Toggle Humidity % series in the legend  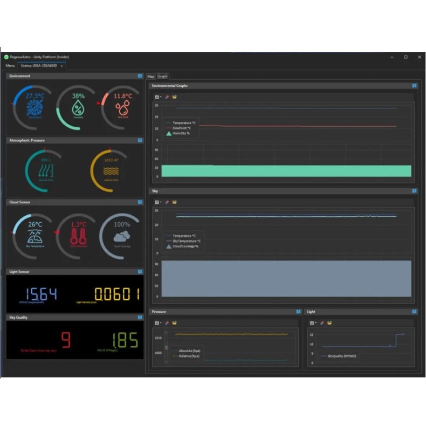pyautogui.click(x=180, y=133)
